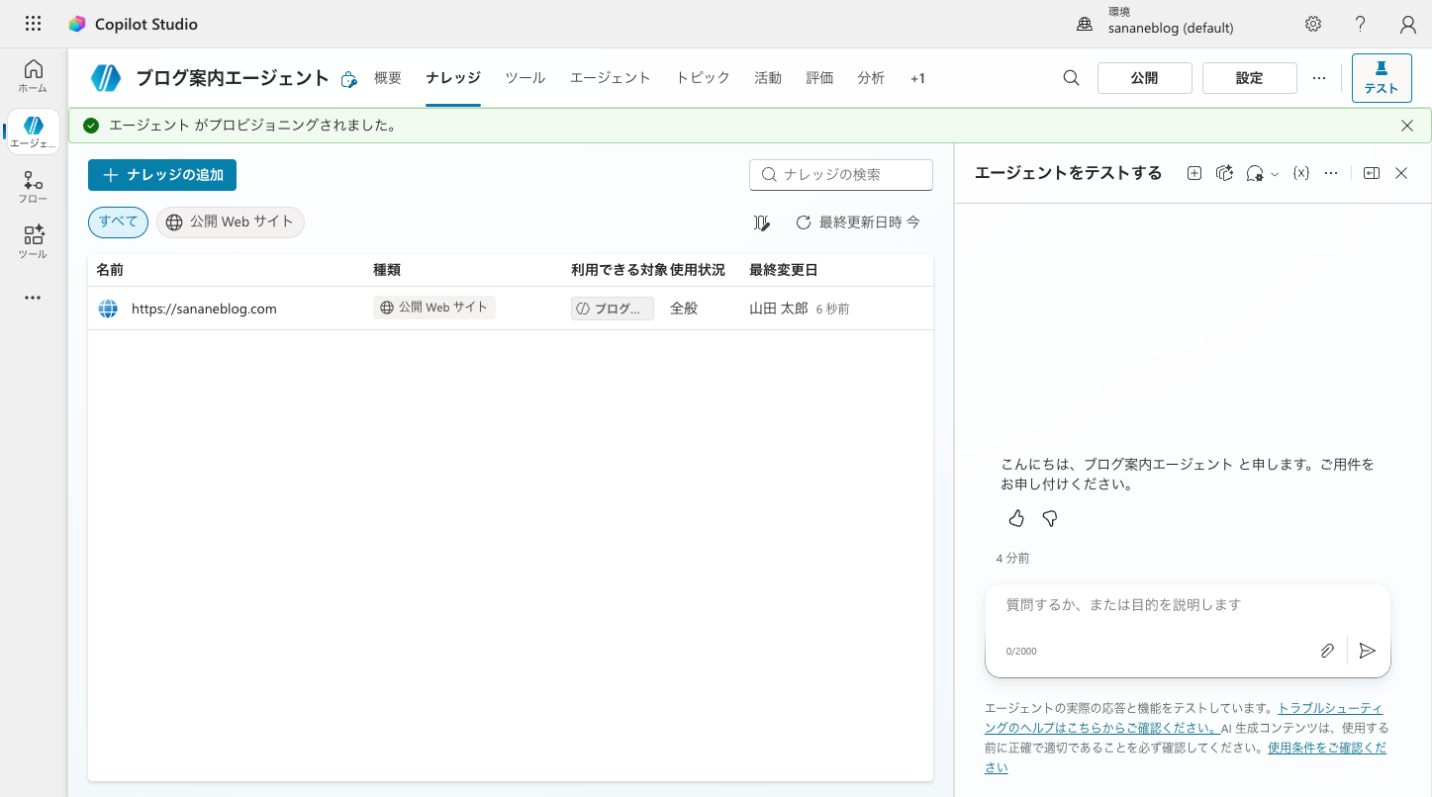Open the https://sananeblog.com knowledge entry
This screenshot has height=797, width=1432.
(204, 309)
